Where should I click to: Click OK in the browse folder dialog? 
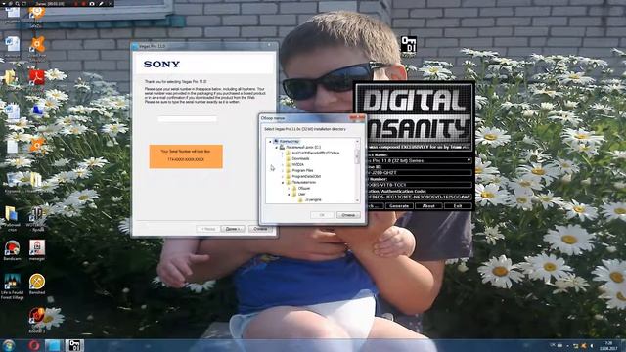point(322,215)
